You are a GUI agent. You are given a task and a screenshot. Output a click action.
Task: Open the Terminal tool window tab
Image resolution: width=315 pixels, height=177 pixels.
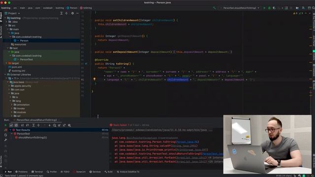pos(37,172)
